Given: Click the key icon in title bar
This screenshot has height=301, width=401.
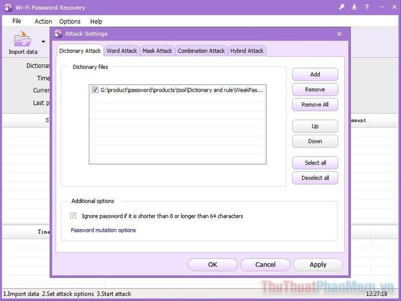Looking at the screenshot, I should [x=341, y=7].
